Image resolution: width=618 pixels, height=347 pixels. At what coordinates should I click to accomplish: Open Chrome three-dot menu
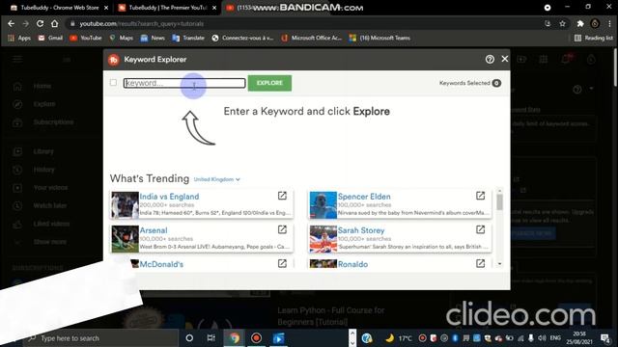[609, 23]
